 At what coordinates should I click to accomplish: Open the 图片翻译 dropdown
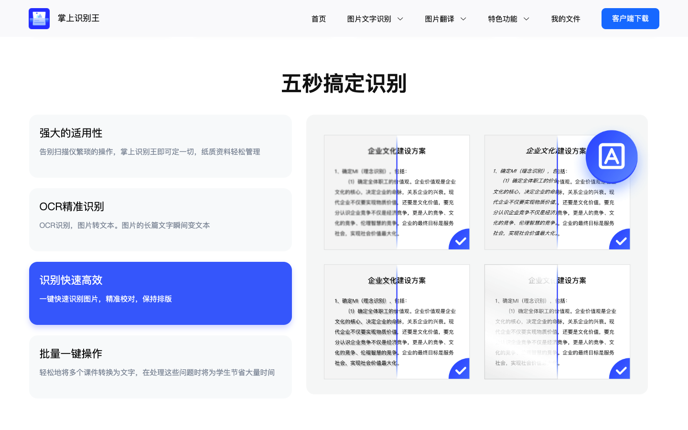pyautogui.click(x=445, y=19)
